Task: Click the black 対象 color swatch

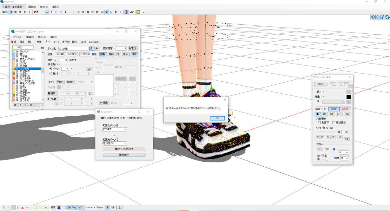Action: point(349,97)
